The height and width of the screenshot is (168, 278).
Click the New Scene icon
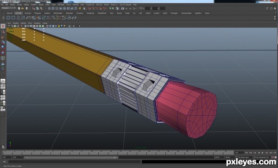tap(19, 8)
